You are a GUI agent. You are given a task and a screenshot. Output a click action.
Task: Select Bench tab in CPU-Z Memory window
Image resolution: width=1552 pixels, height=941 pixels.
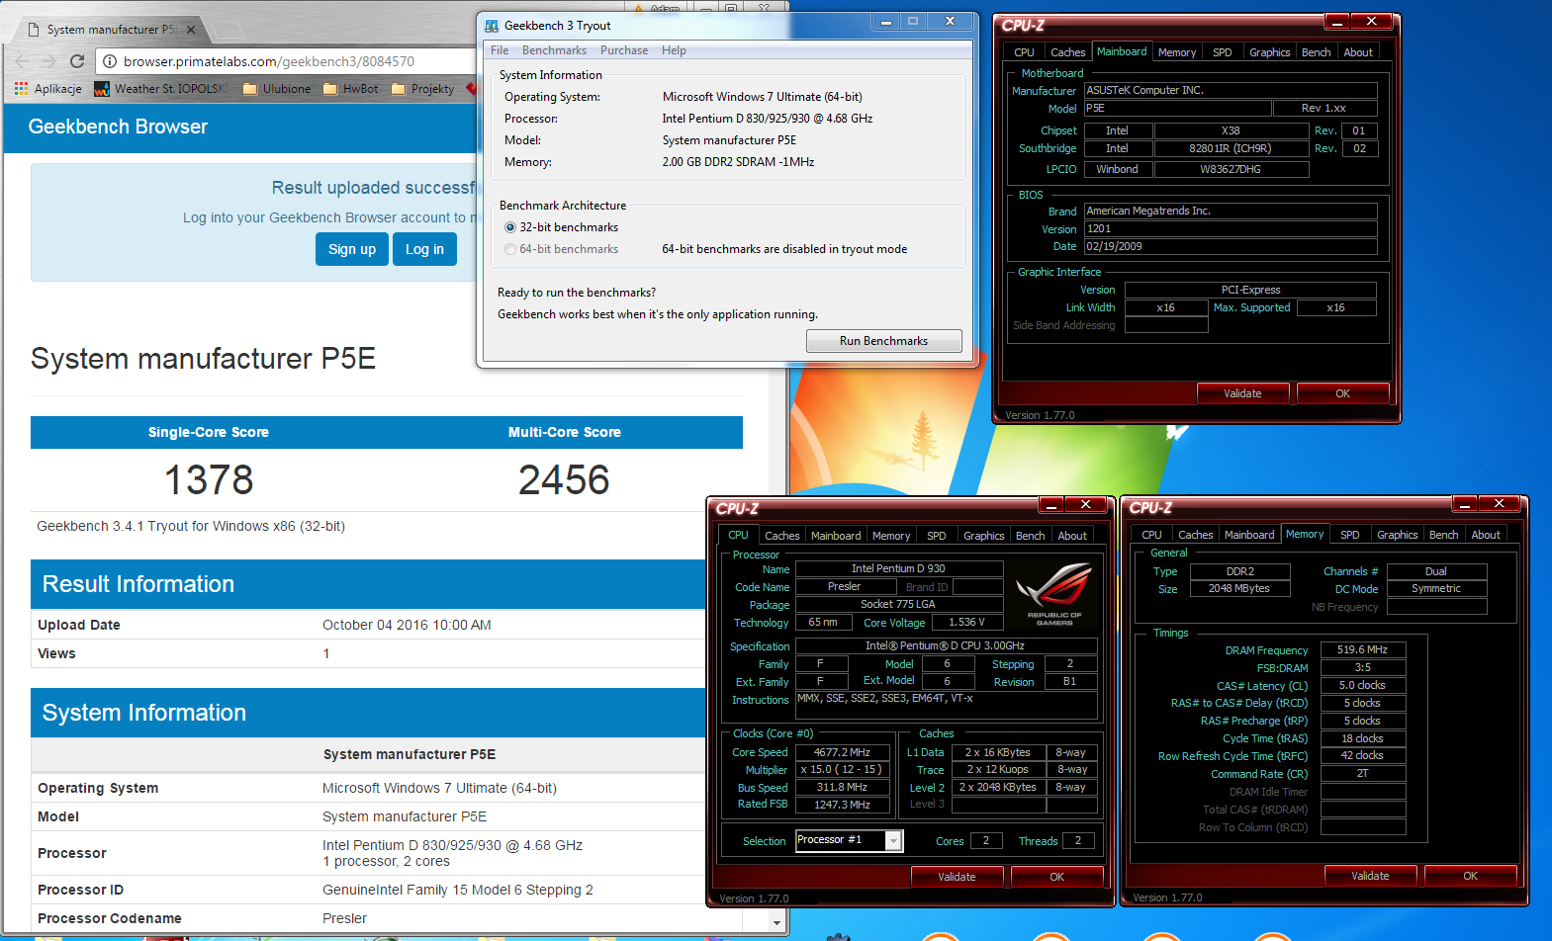coord(1443,535)
